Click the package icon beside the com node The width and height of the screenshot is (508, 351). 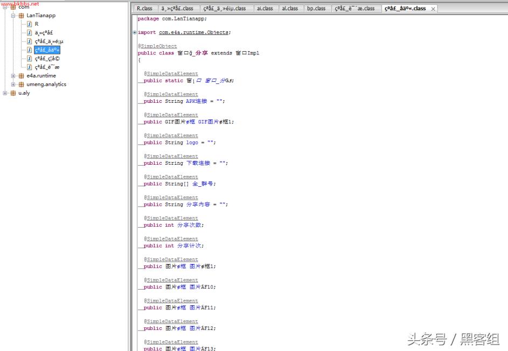(x=13, y=7)
